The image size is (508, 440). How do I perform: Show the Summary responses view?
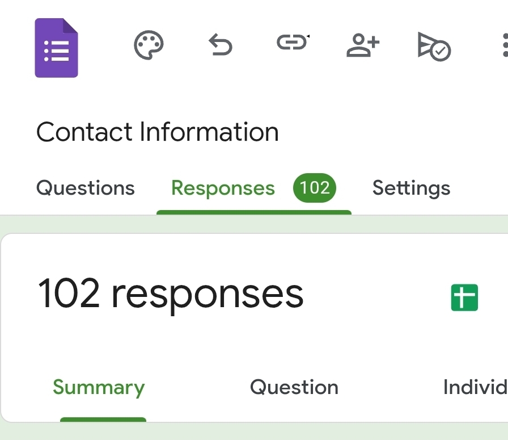[99, 387]
